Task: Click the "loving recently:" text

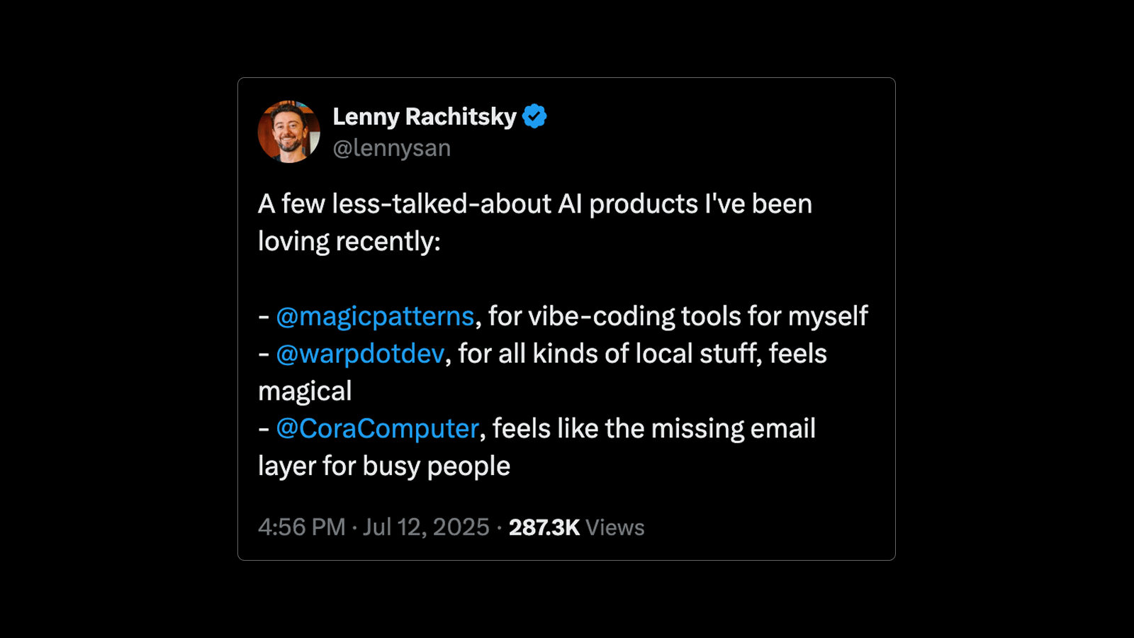Action: (349, 242)
